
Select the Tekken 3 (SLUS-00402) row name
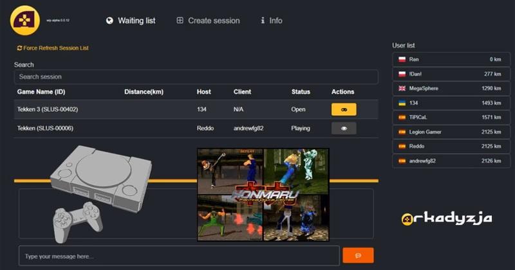(x=48, y=109)
